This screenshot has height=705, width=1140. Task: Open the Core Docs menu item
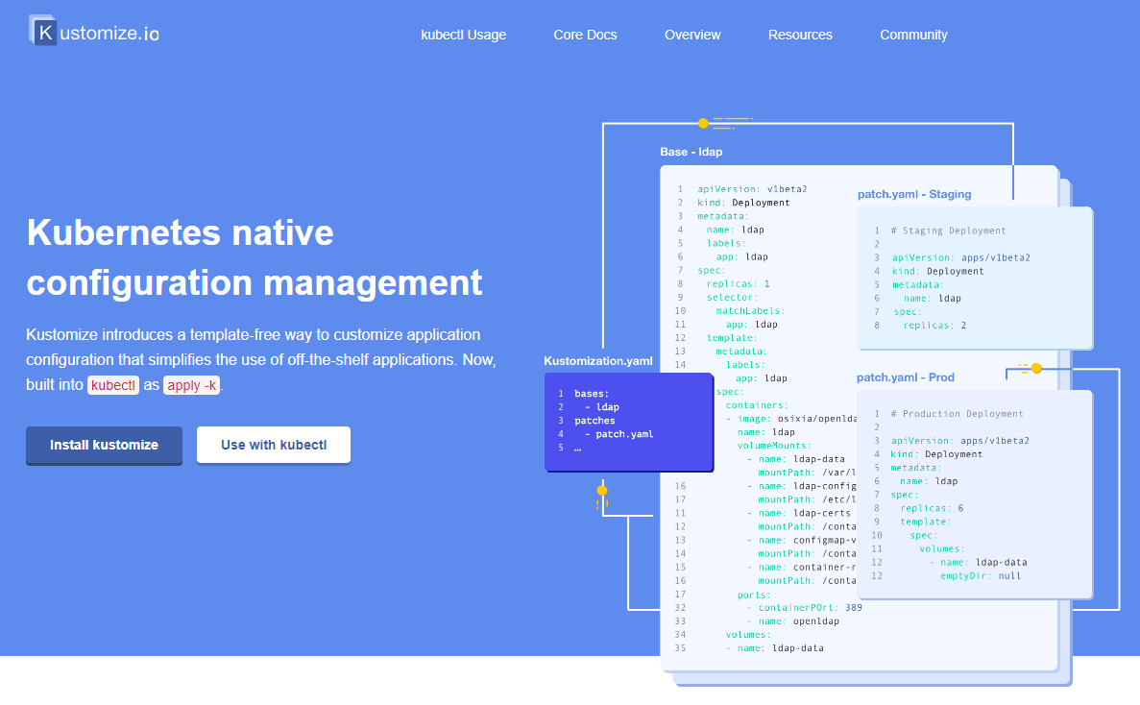pos(585,35)
